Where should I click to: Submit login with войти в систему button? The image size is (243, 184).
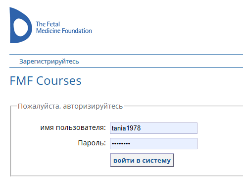142,160
